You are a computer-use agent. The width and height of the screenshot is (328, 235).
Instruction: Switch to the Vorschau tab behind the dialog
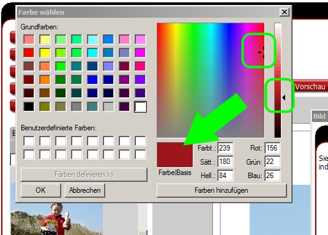coord(310,87)
